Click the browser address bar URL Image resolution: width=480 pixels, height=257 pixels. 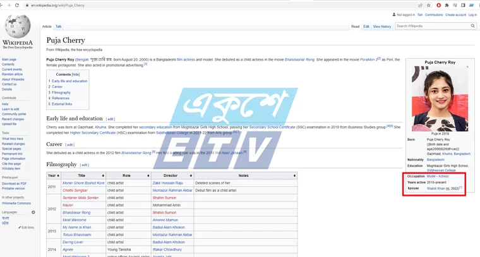click(58, 5)
